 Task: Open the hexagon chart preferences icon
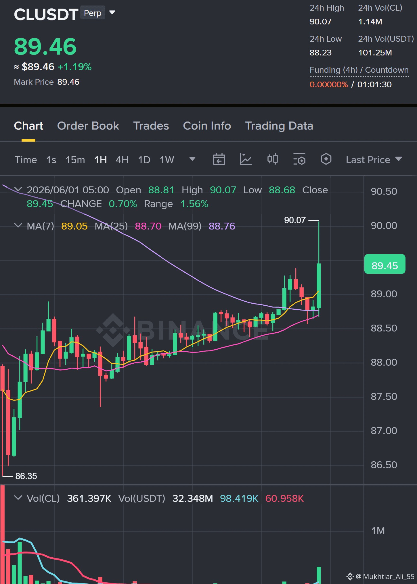click(x=326, y=159)
